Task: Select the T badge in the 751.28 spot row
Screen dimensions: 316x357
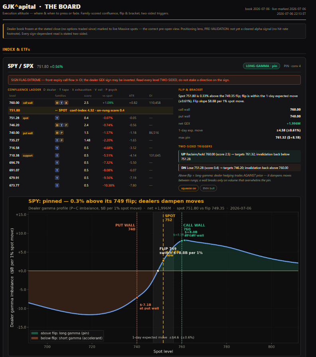Action: [x=57, y=118]
